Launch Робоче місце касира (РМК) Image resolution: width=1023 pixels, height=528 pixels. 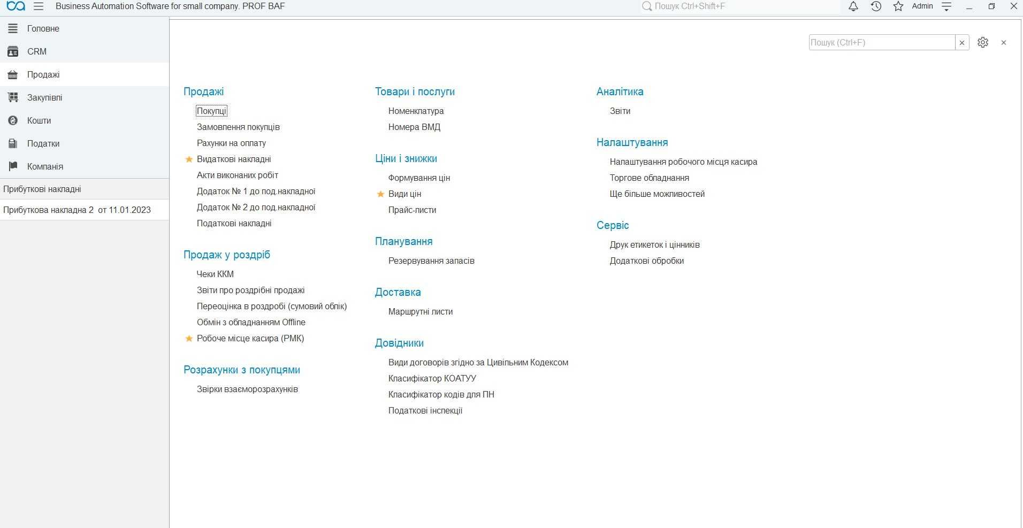250,339
